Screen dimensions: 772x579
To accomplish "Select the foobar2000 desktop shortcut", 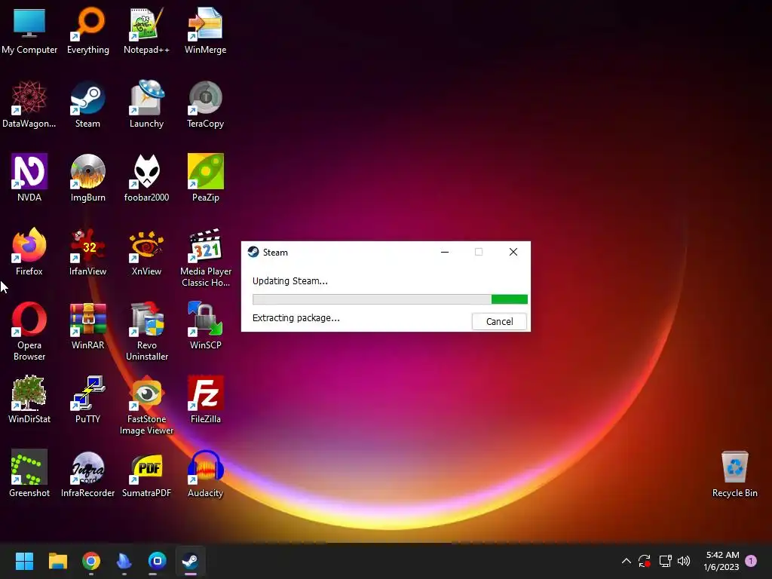I will pyautogui.click(x=147, y=178).
